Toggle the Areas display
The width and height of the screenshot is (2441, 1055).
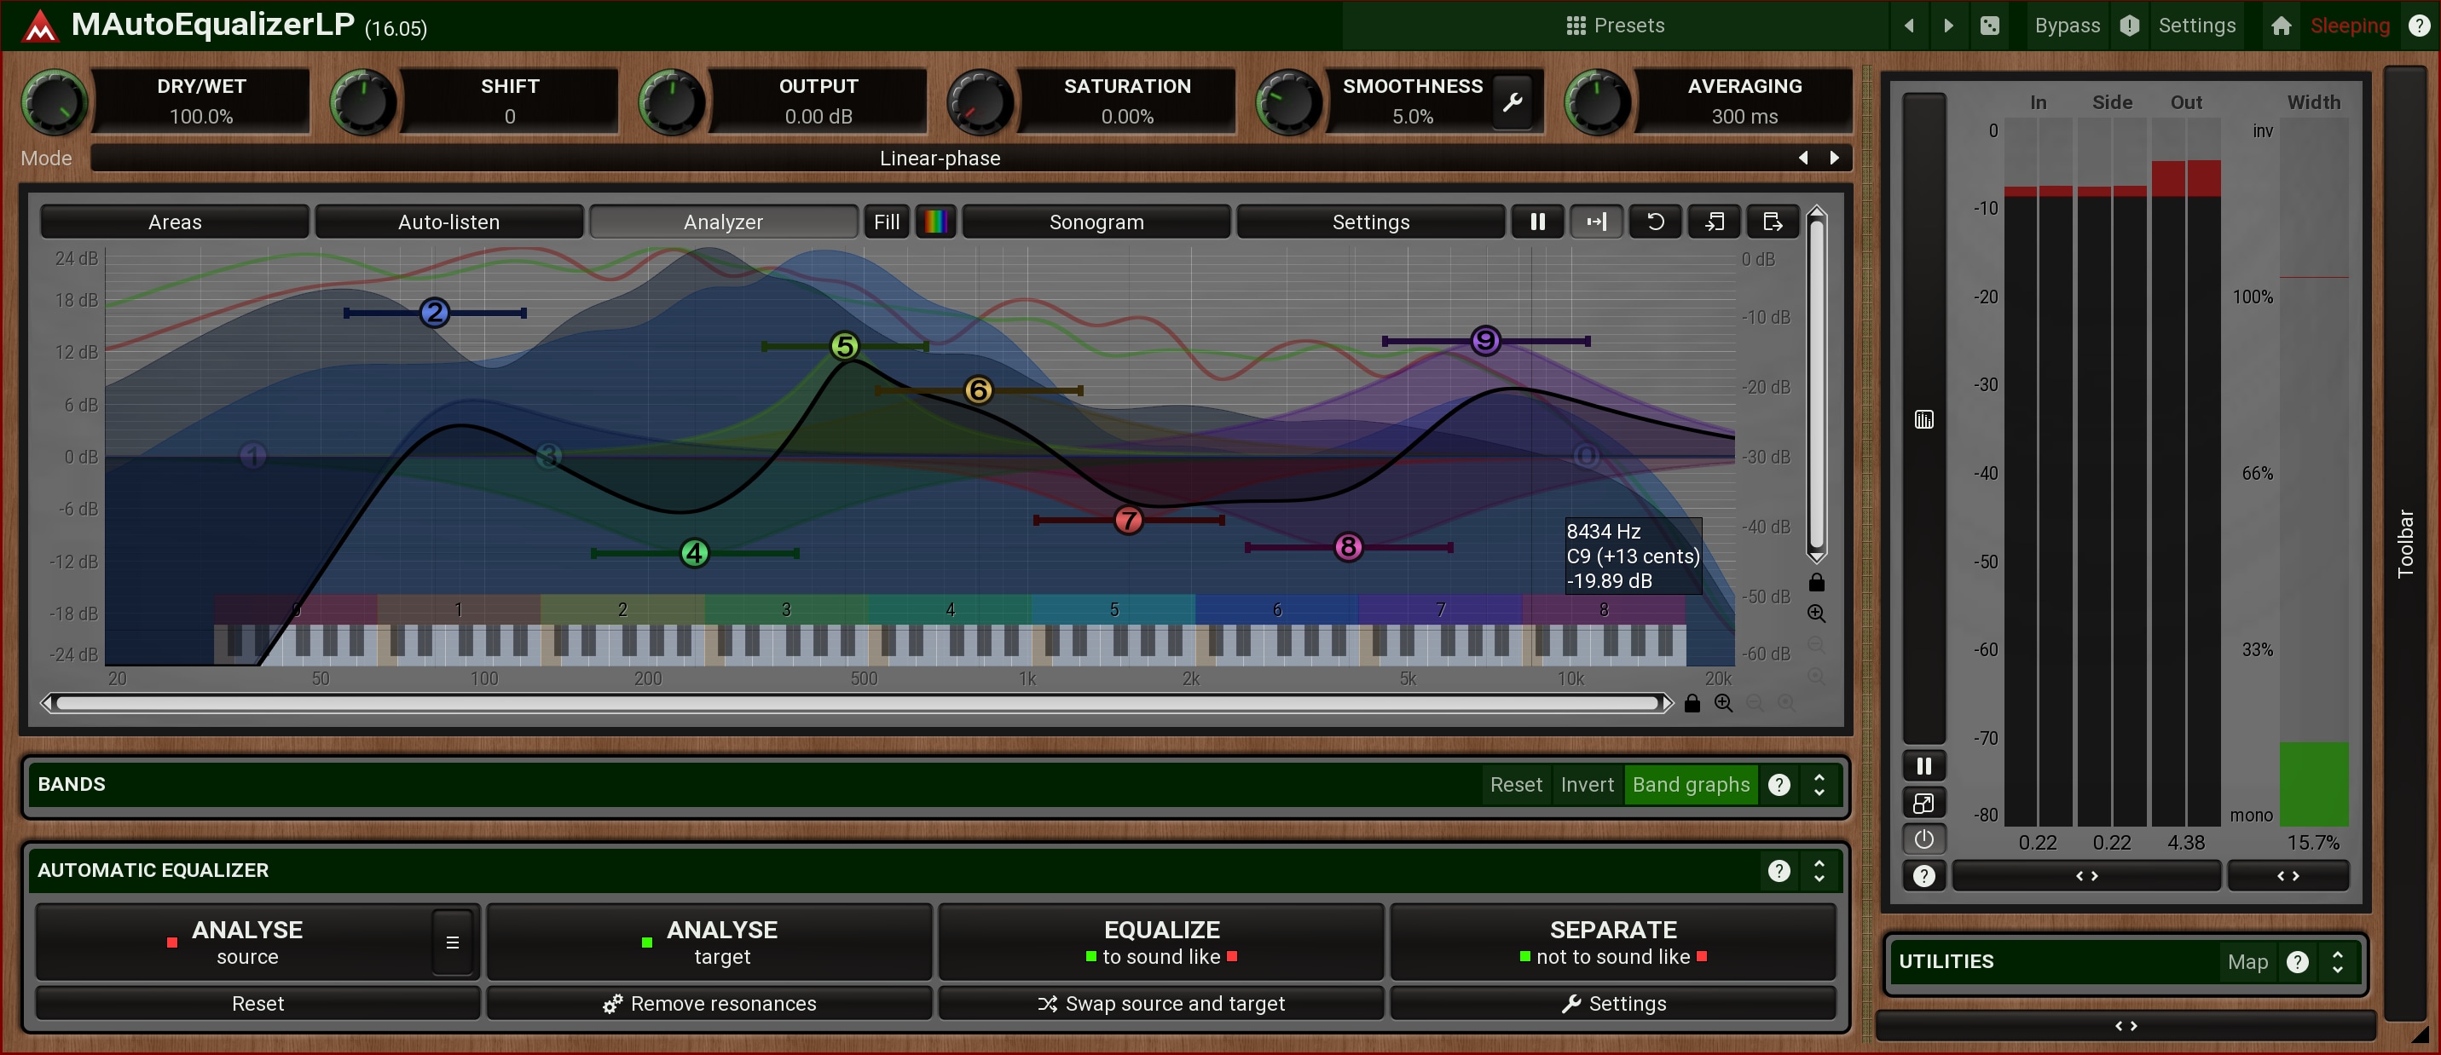pos(174,222)
